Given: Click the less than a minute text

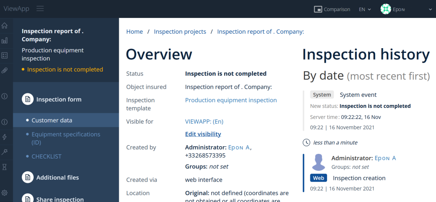Looking at the screenshot, I should point(335,143).
